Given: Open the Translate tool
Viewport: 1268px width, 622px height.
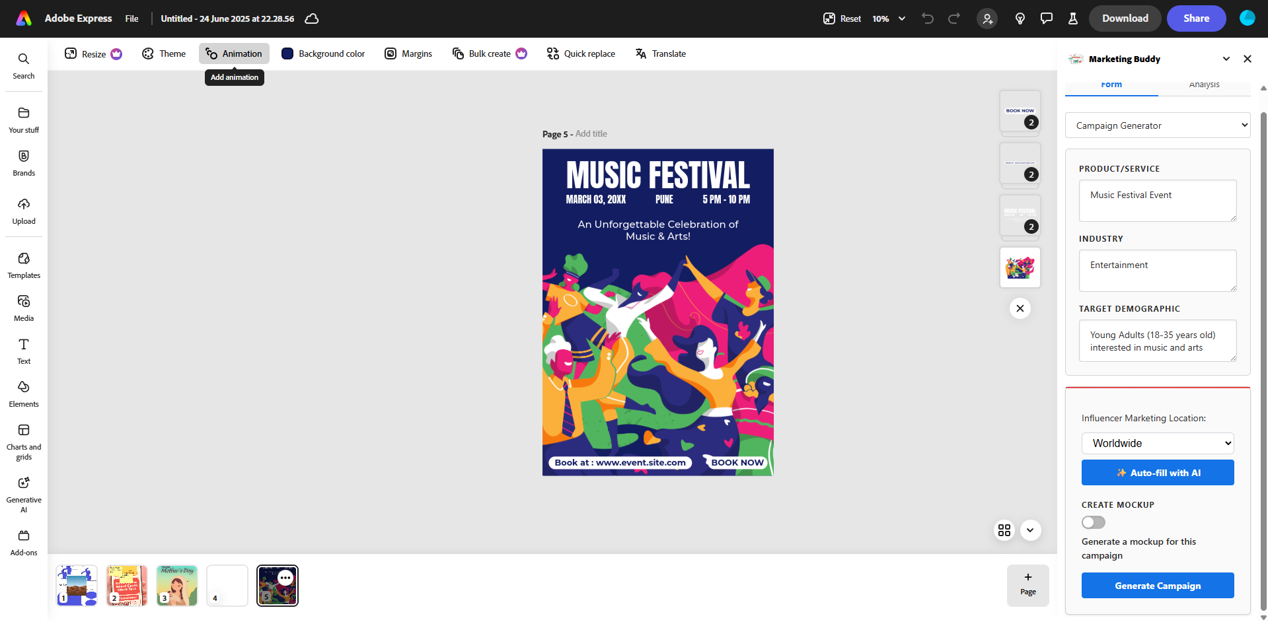Looking at the screenshot, I should 661,53.
